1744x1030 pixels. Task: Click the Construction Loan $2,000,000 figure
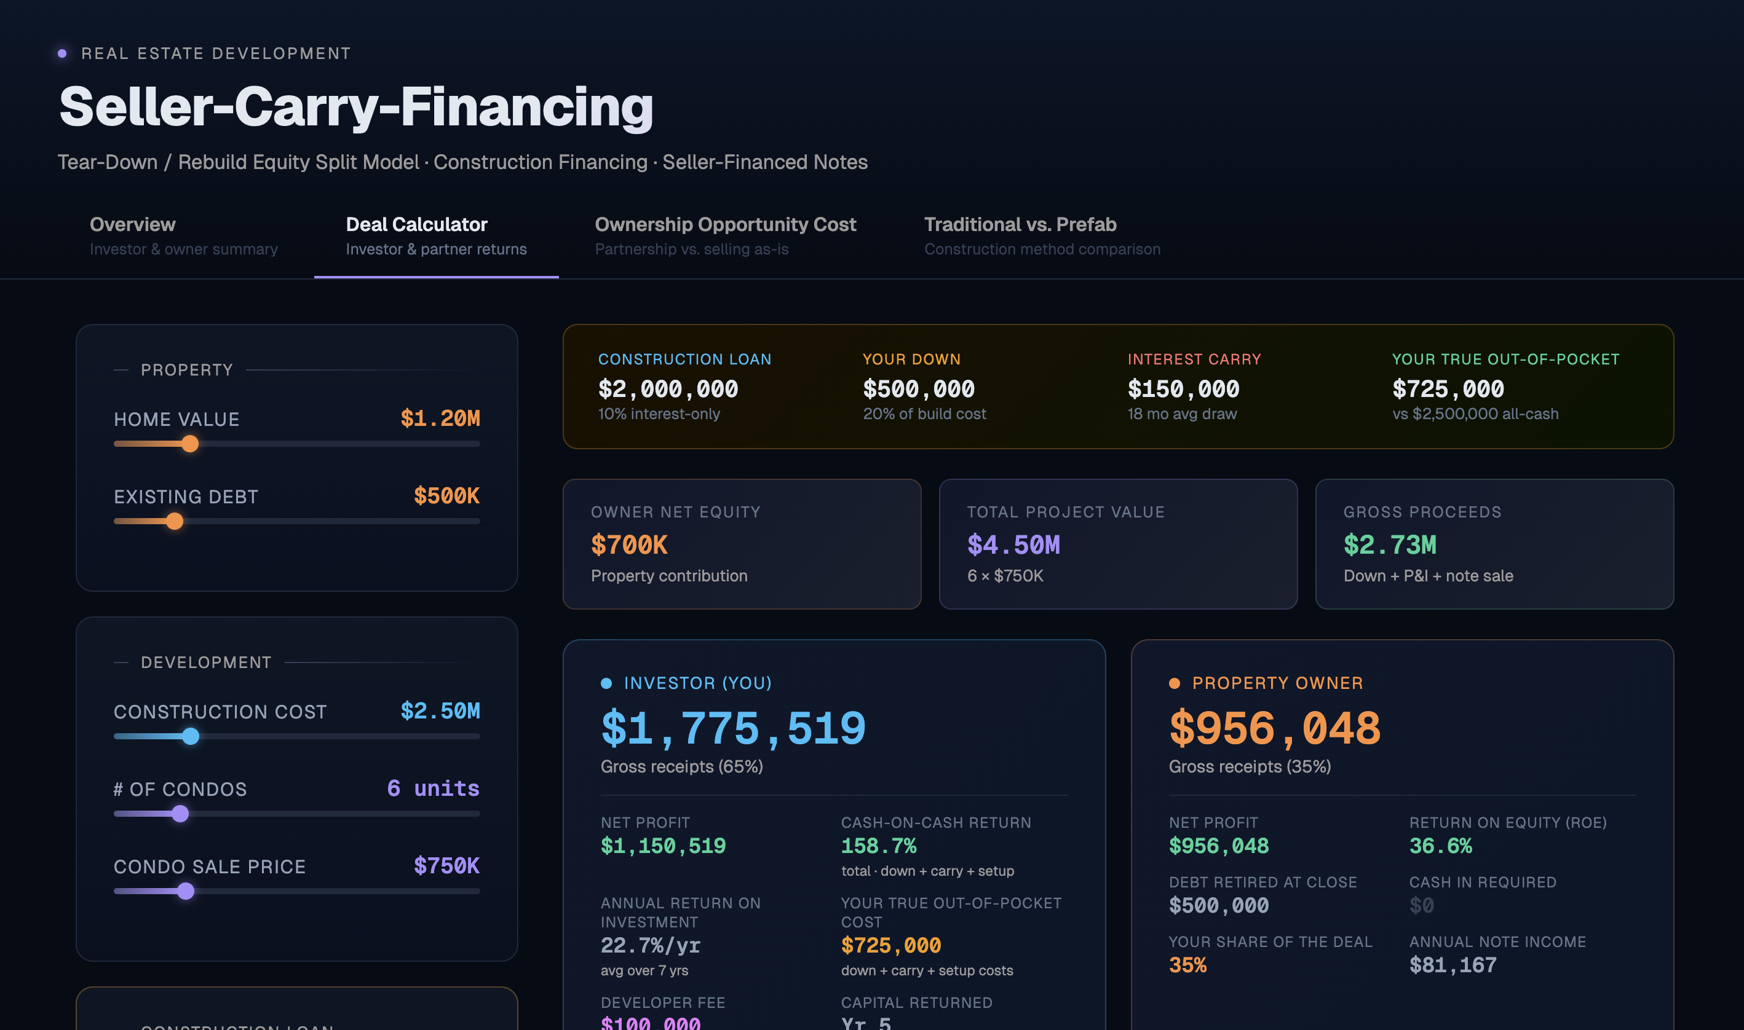click(668, 390)
